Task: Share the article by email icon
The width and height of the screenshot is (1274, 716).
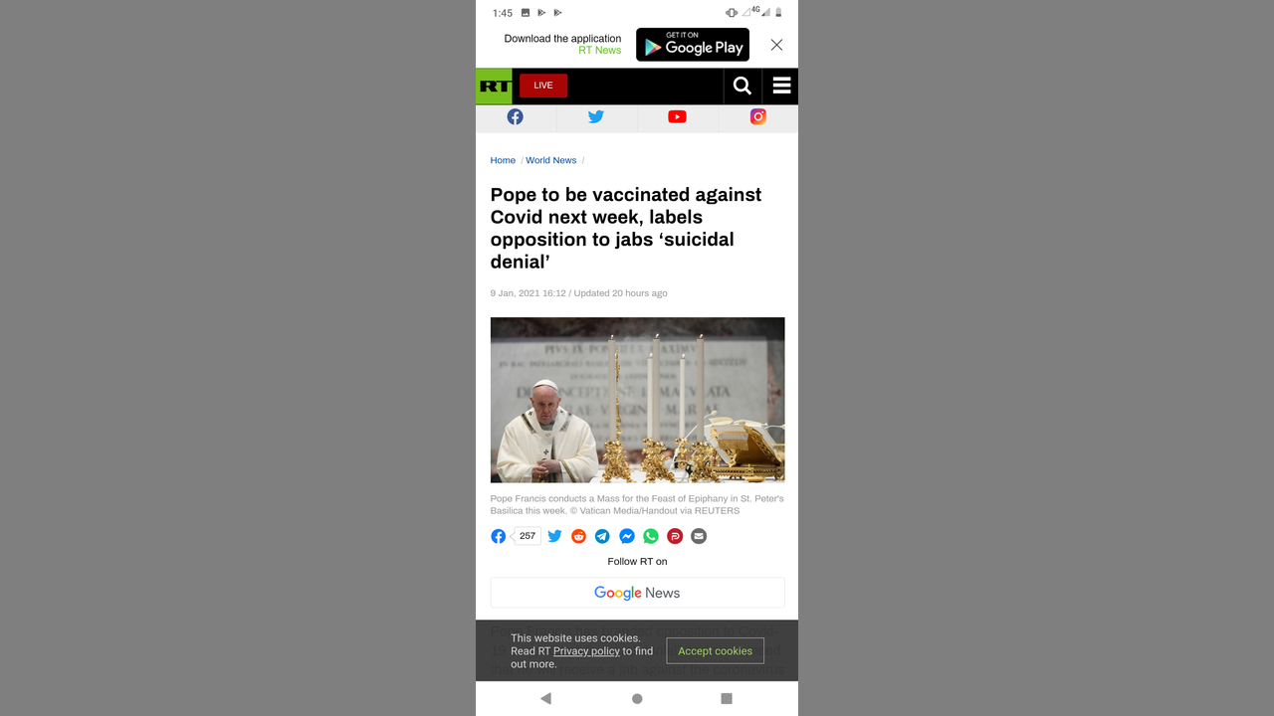Action: [699, 536]
